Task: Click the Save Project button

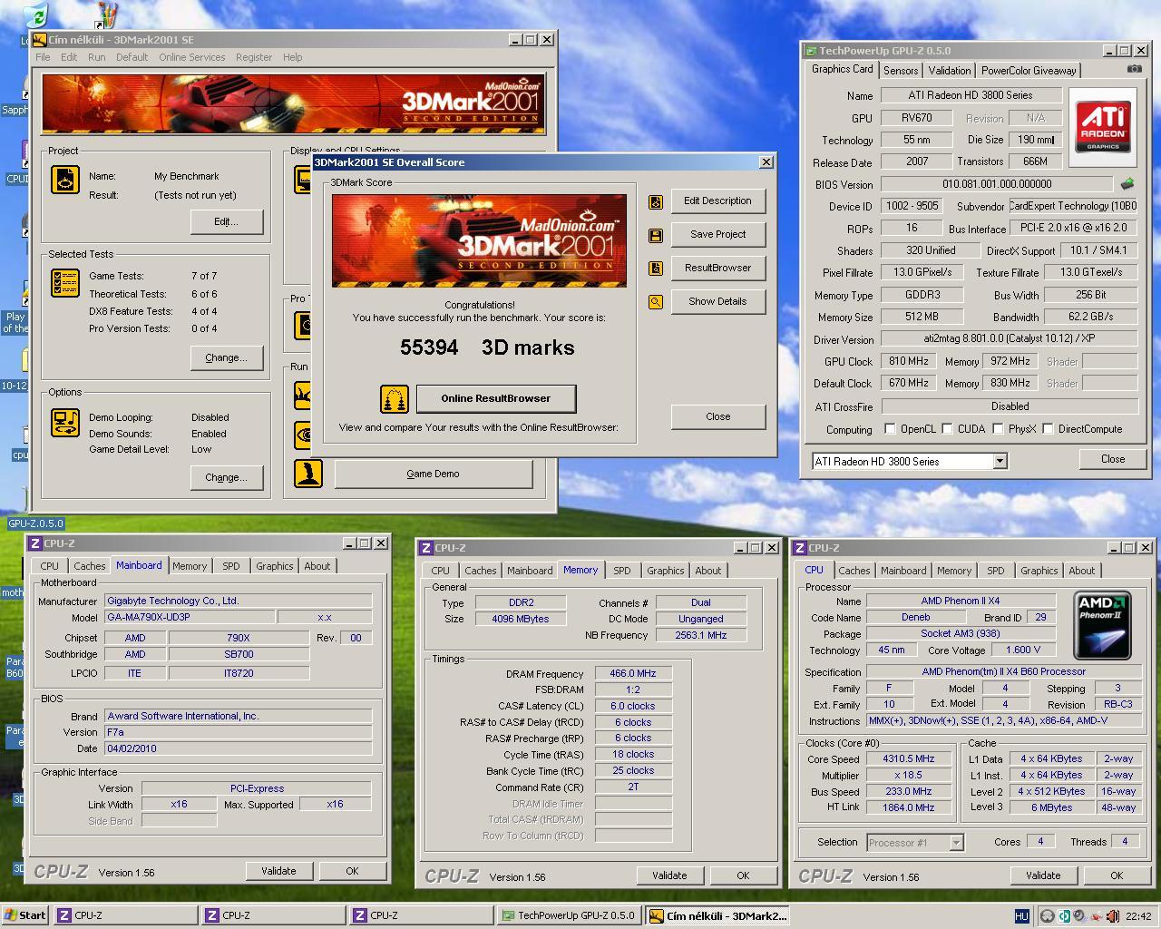Action: (x=717, y=235)
